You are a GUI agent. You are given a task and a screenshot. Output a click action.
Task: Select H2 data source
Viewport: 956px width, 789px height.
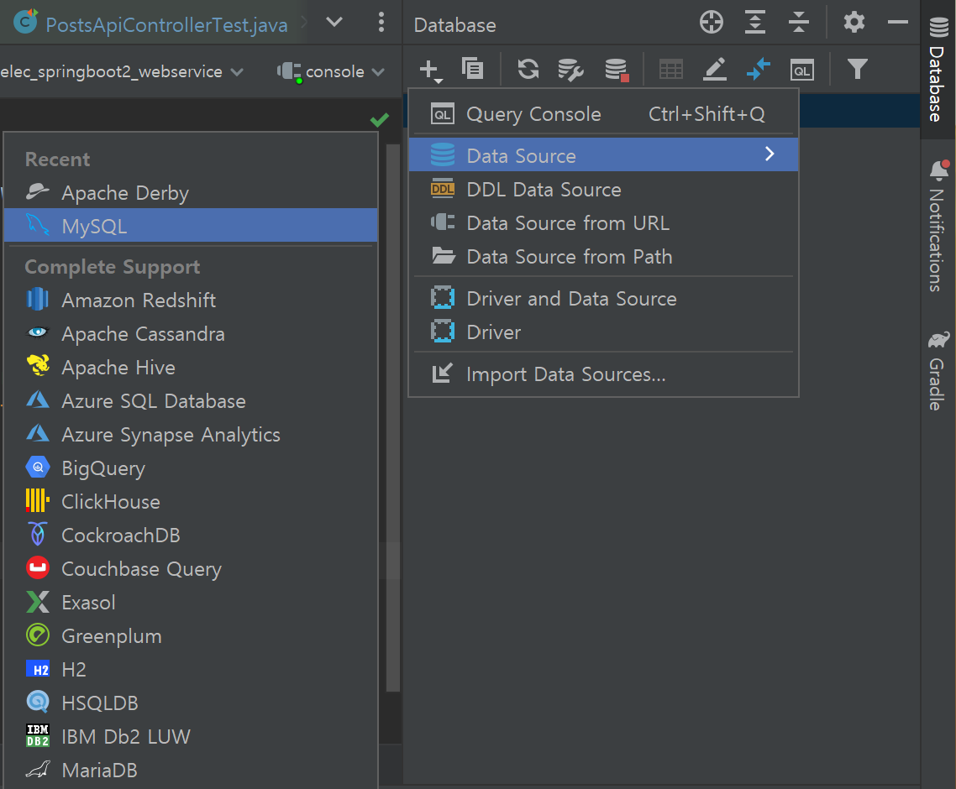(x=191, y=669)
